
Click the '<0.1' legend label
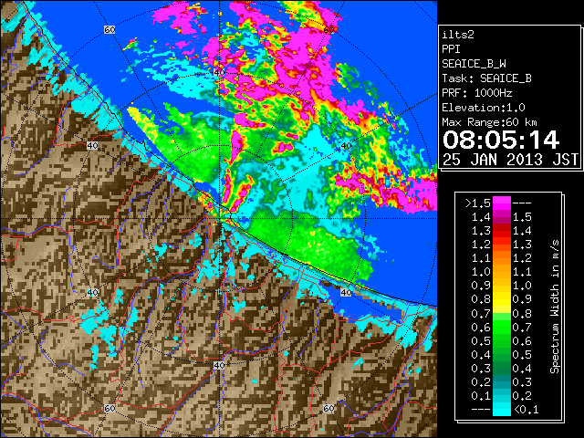coord(526,410)
